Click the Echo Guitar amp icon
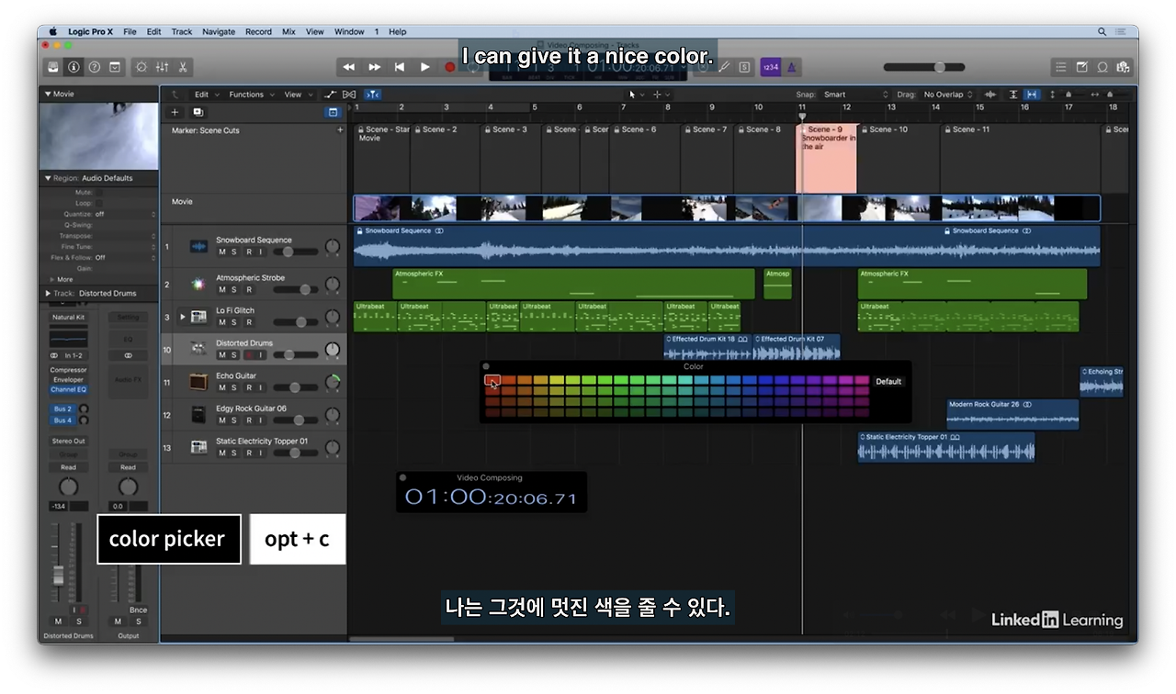The height and width of the screenshot is (694, 1176). 198,382
